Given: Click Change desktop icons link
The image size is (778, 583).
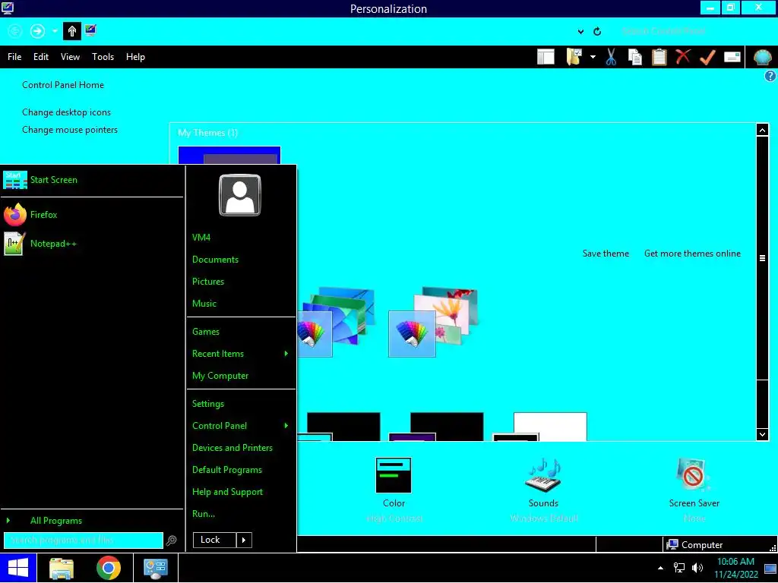Looking at the screenshot, I should tap(67, 112).
